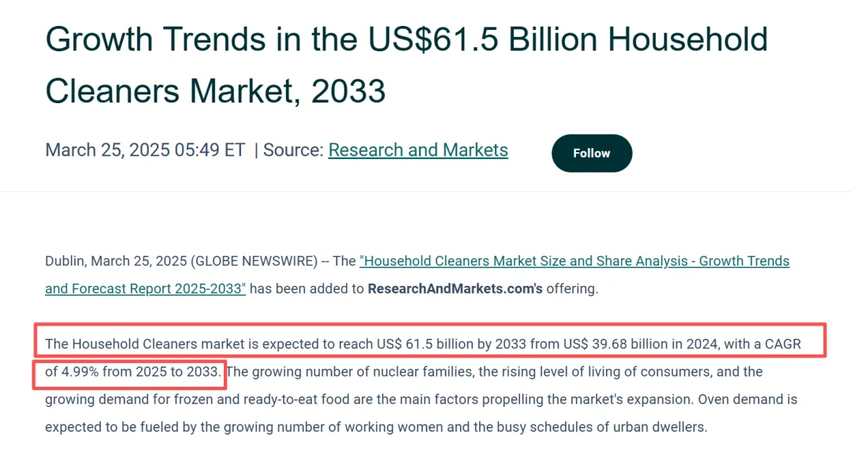Click the Follow button
Screen dimensions: 851x453
tap(592, 153)
